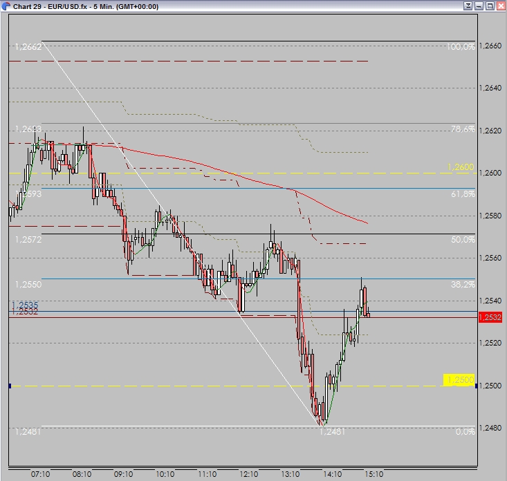507x481 pixels.
Task: Click the 1,2540 price axis label
Action: pyautogui.click(x=490, y=301)
